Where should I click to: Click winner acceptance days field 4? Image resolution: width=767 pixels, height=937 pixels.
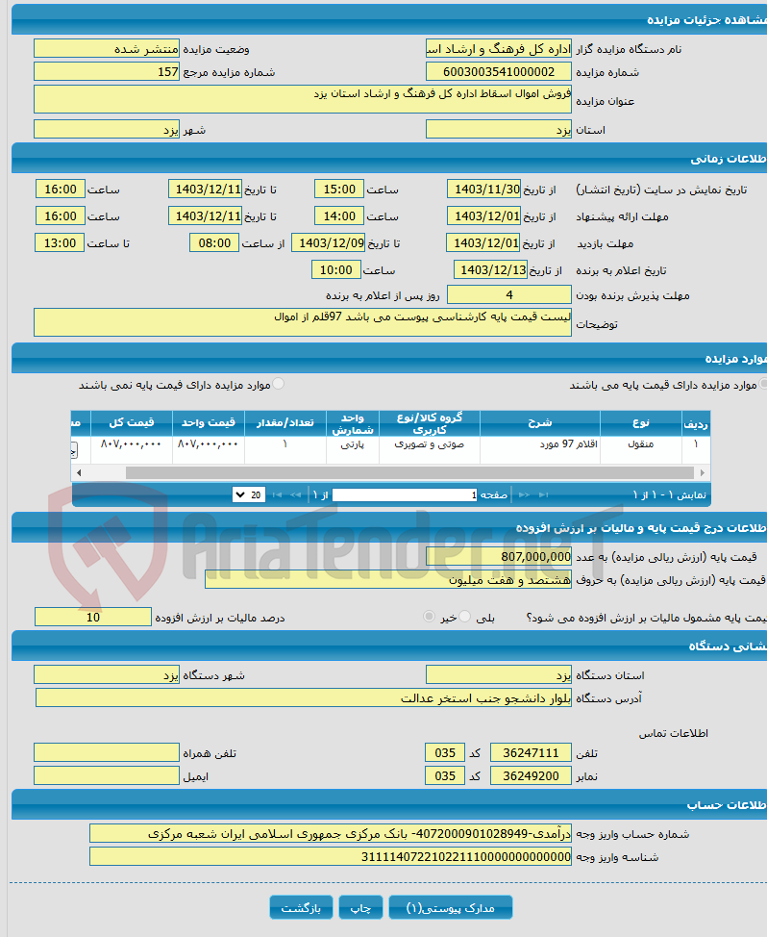tap(509, 294)
